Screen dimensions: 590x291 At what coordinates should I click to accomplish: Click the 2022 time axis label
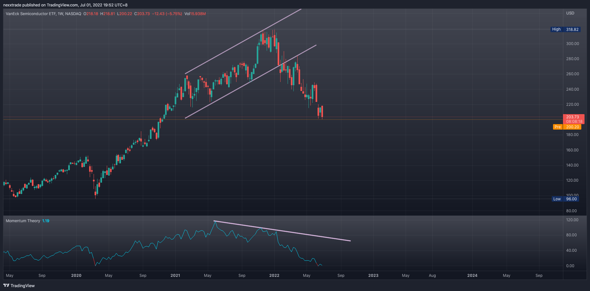(274, 276)
